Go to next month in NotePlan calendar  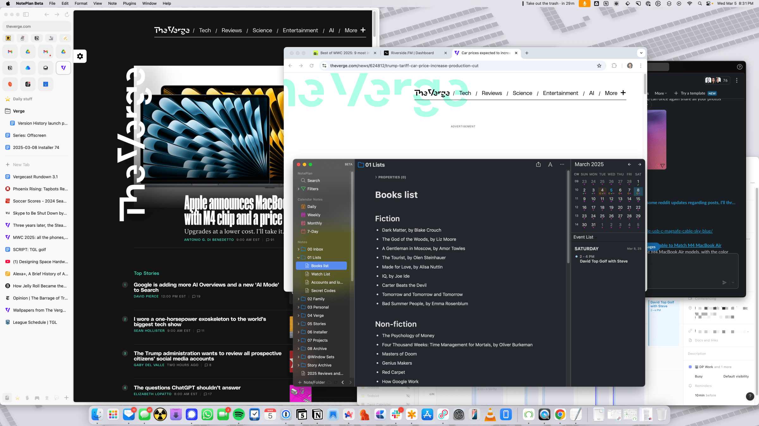pos(639,164)
